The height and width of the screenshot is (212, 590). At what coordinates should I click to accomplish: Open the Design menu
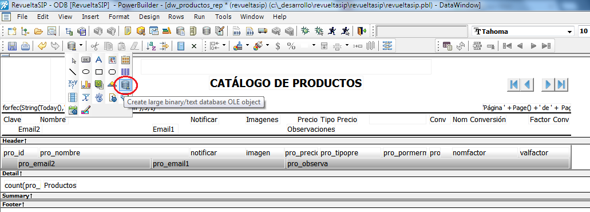149,17
